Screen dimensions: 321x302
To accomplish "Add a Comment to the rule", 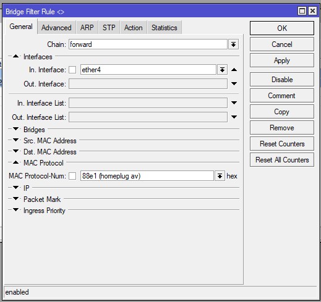I will 282,96.
